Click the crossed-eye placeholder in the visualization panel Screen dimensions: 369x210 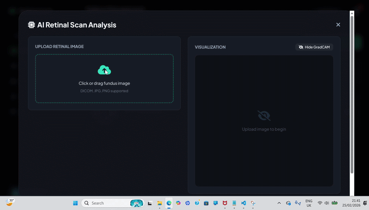point(264,115)
